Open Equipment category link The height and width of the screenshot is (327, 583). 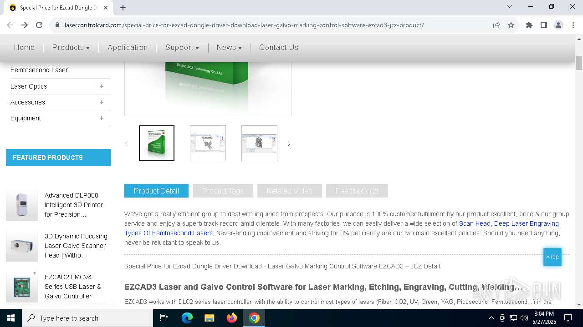(x=26, y=118)
